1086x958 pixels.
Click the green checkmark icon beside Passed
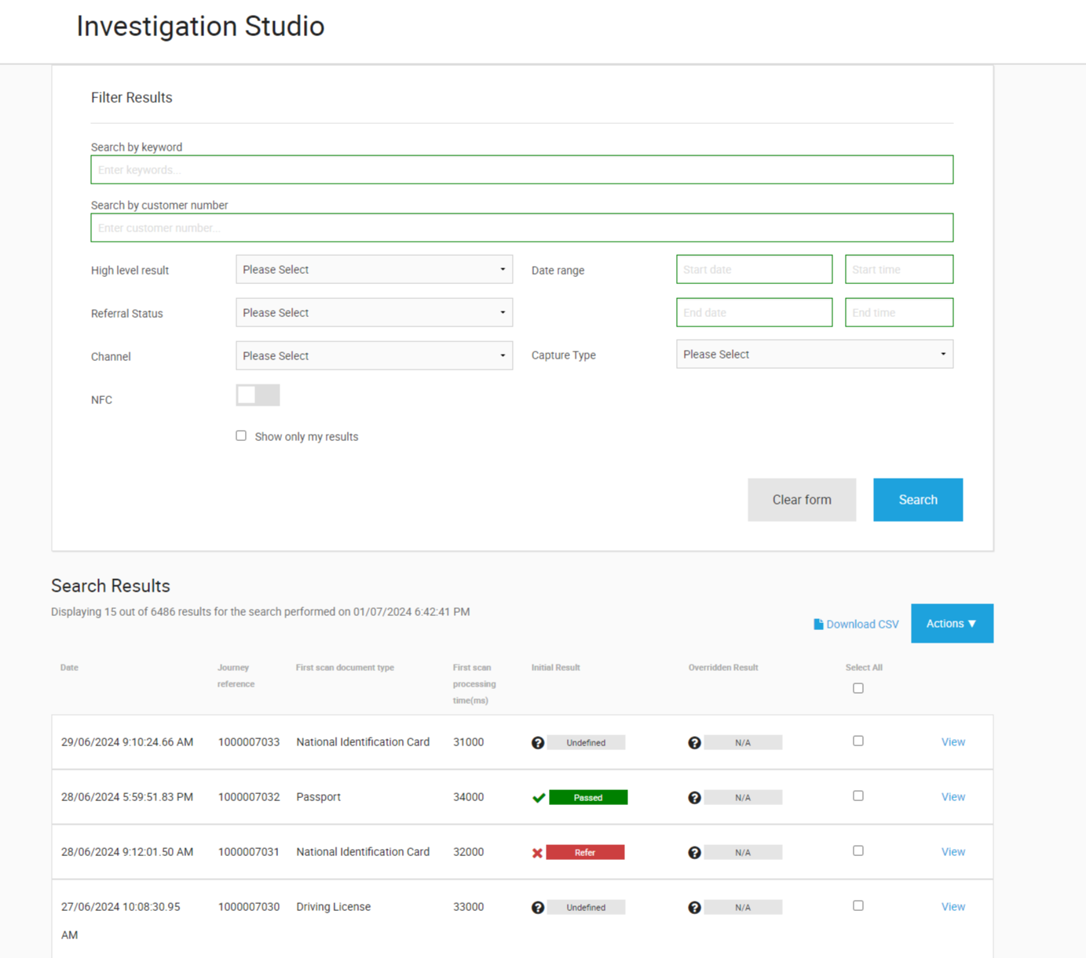click(539, 798)
